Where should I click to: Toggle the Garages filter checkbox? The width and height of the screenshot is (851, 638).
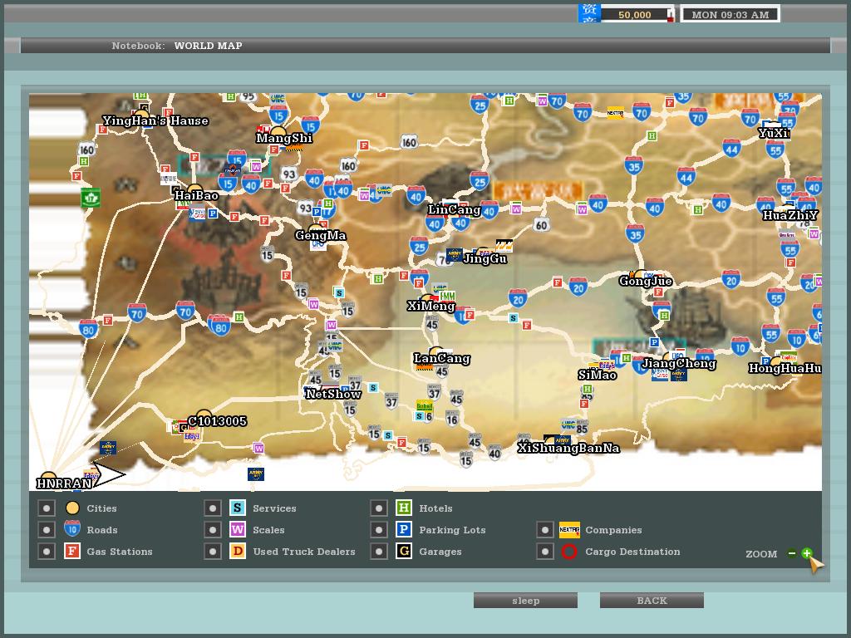[379, 552]
